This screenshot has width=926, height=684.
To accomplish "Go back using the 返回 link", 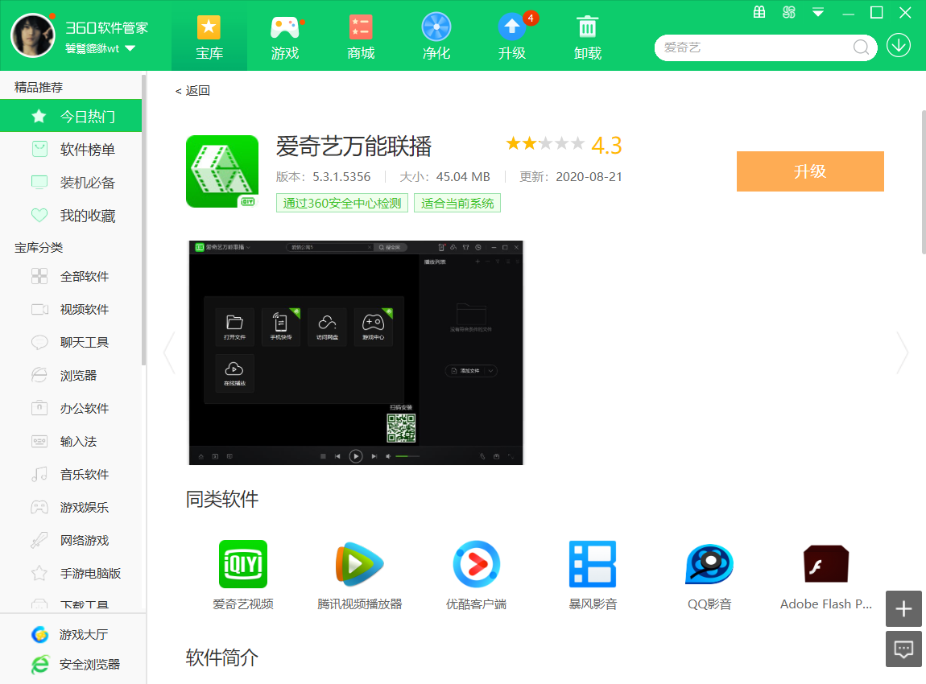I will coord(191,91).
